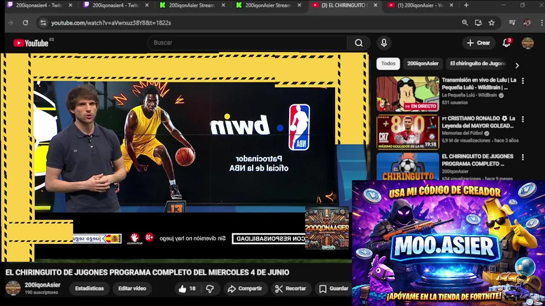The width and height of the screenshot is (545, 306).
Task: Close the first 200iqonasier4 Twitch tab
Action: coord(70,5)
